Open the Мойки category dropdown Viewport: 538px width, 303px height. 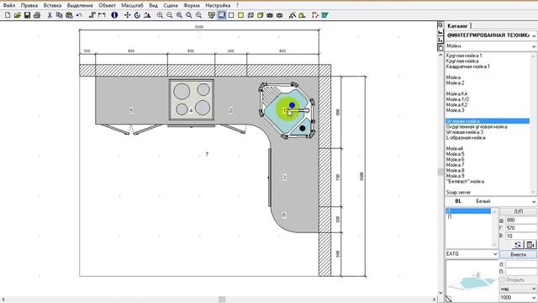491,46
